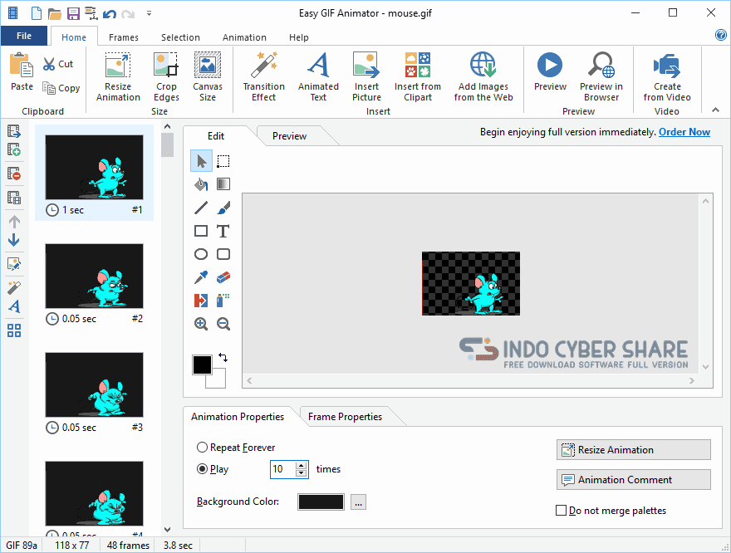Delete frame using sidebar red minus icon

tap(14, 174)
